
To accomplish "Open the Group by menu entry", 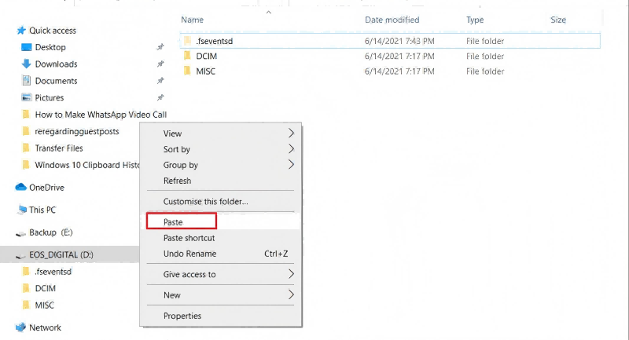I will [181, 165].
